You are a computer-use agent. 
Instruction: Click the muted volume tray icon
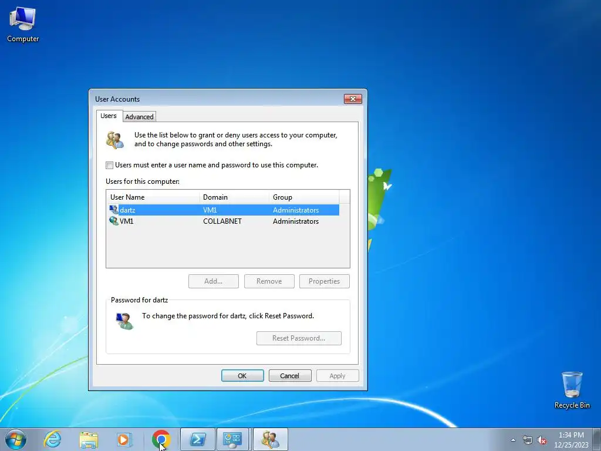point(542,440)
